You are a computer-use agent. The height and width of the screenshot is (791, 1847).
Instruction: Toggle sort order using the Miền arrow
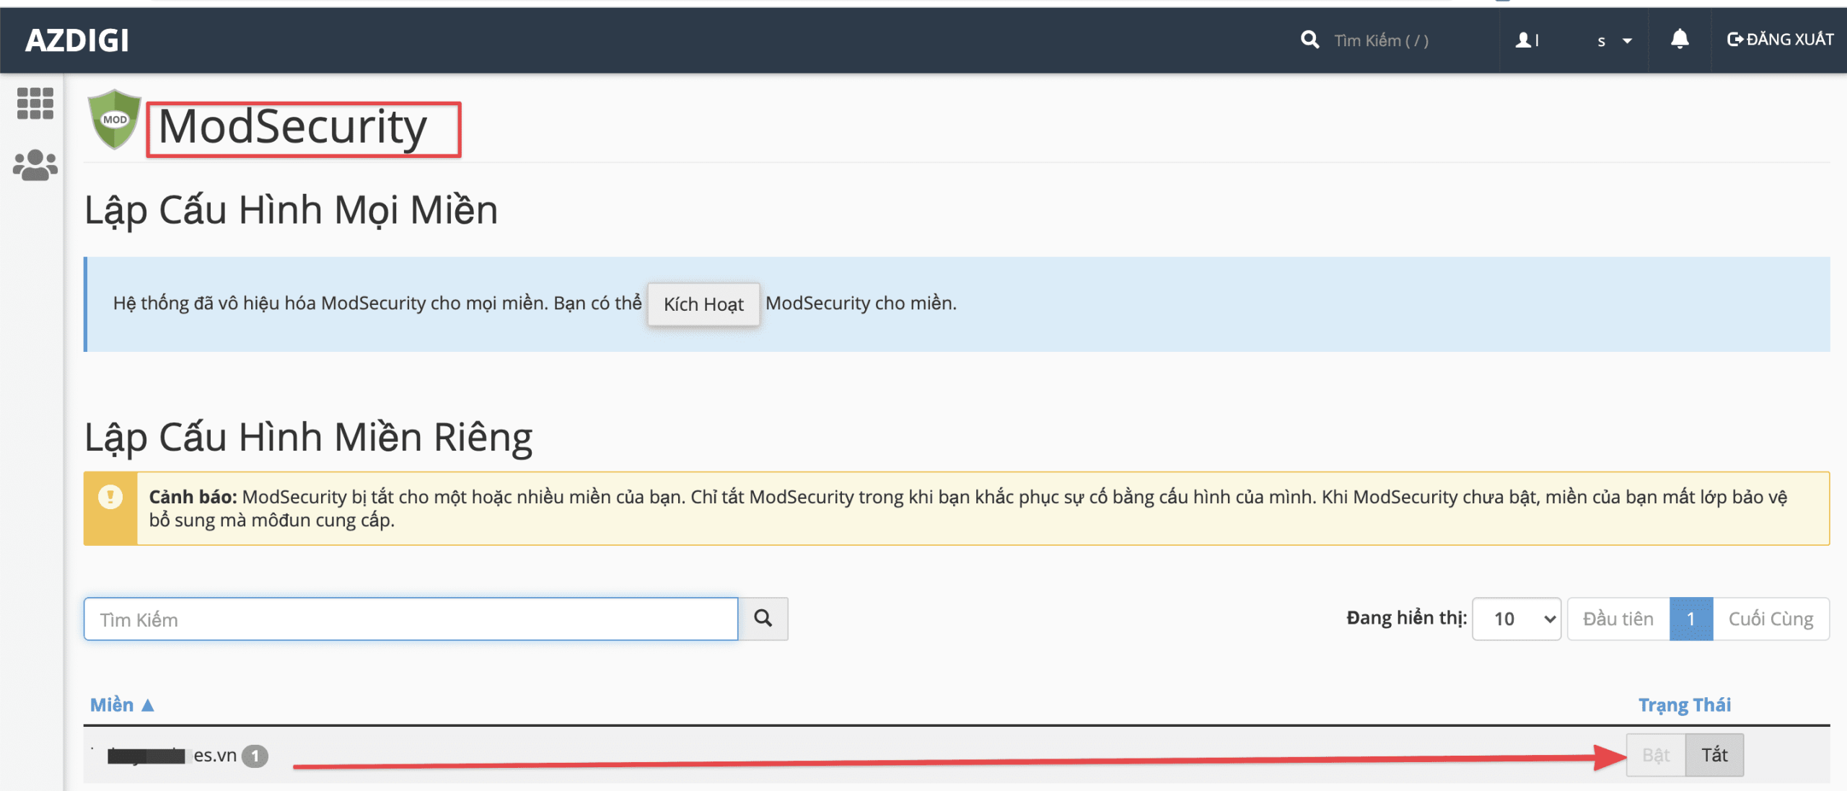[x=149, y=704]
